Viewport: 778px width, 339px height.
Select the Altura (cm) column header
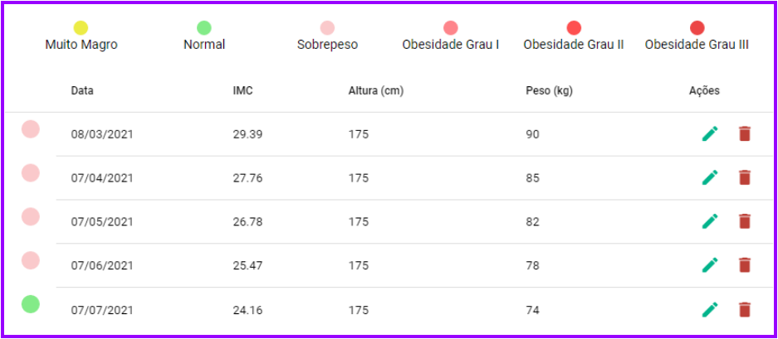tap(375, 90)
